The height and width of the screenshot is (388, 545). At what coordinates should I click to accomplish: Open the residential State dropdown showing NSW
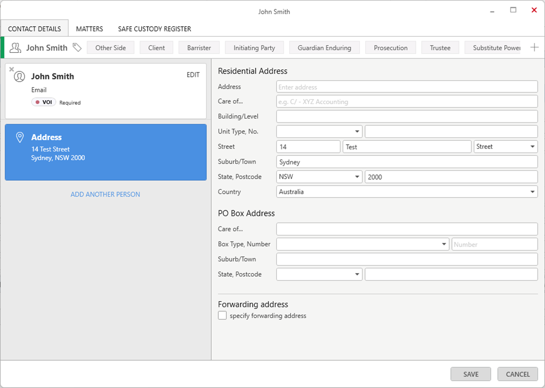click(x=319, y=177)
